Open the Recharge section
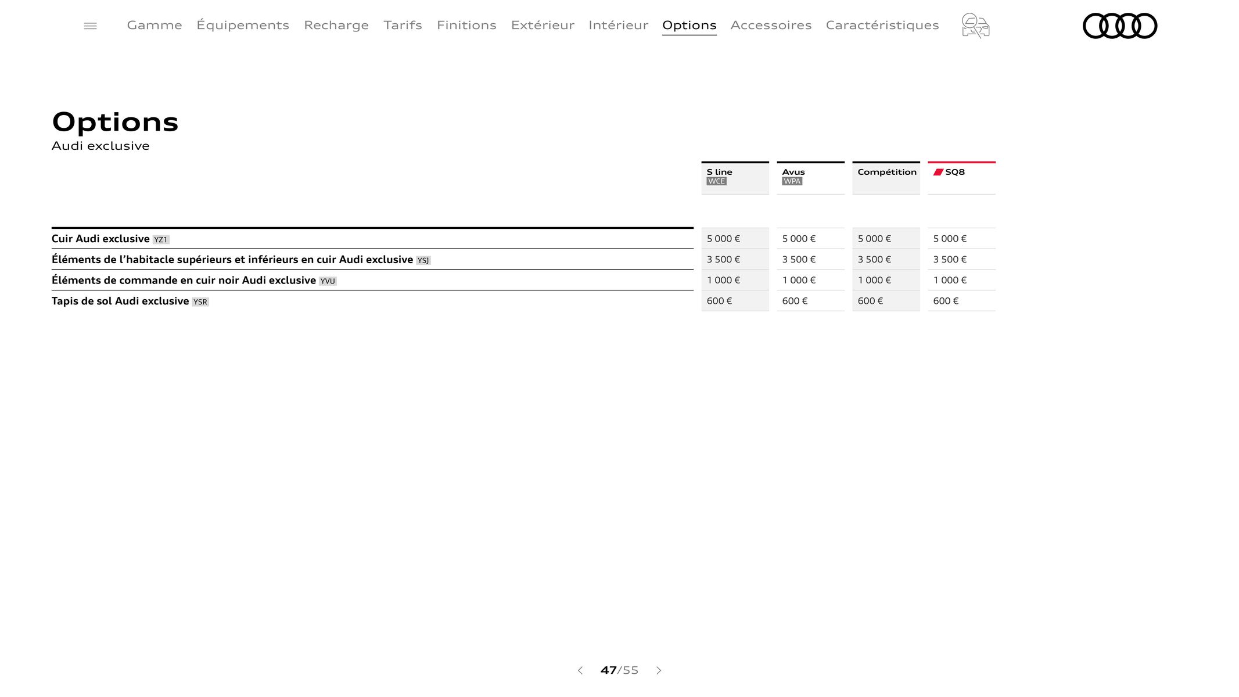The image size is (1239, 697). point(336,25)
